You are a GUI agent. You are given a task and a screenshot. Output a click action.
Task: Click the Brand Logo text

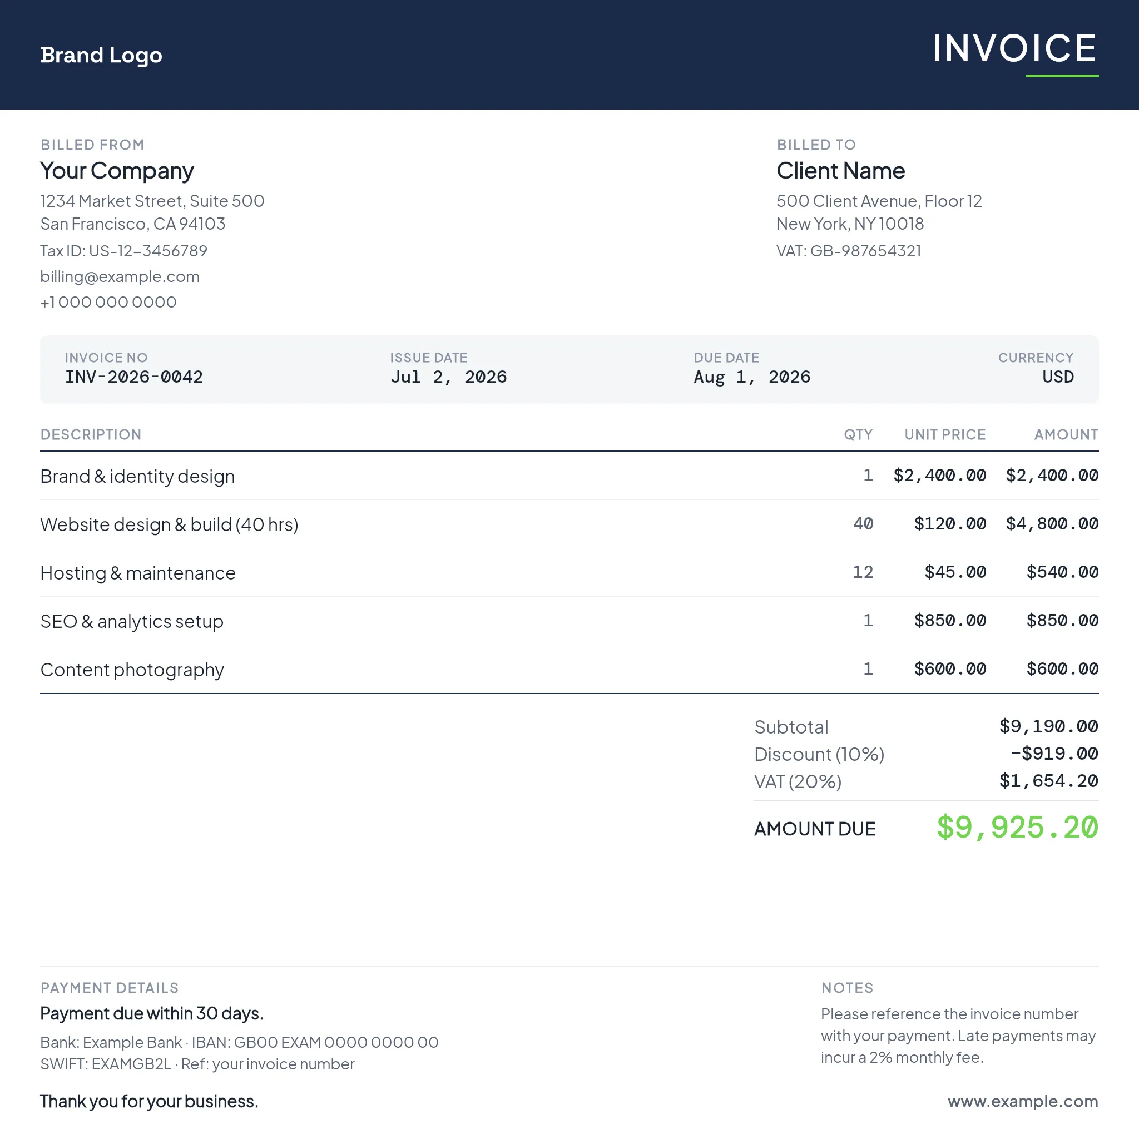click(x=101, y=55)
